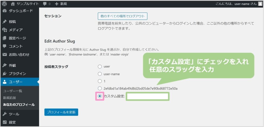Click the plus icon for 新規
The width and height of the screenshot is (264, 127).
pos(56,4)
